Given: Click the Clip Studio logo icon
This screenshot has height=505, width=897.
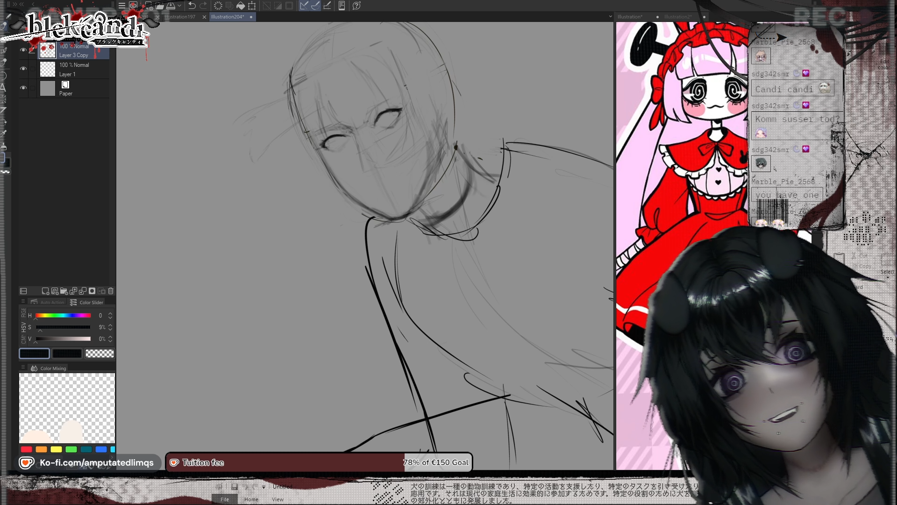Looking at the screenshot, I should (x=133, y=6).
